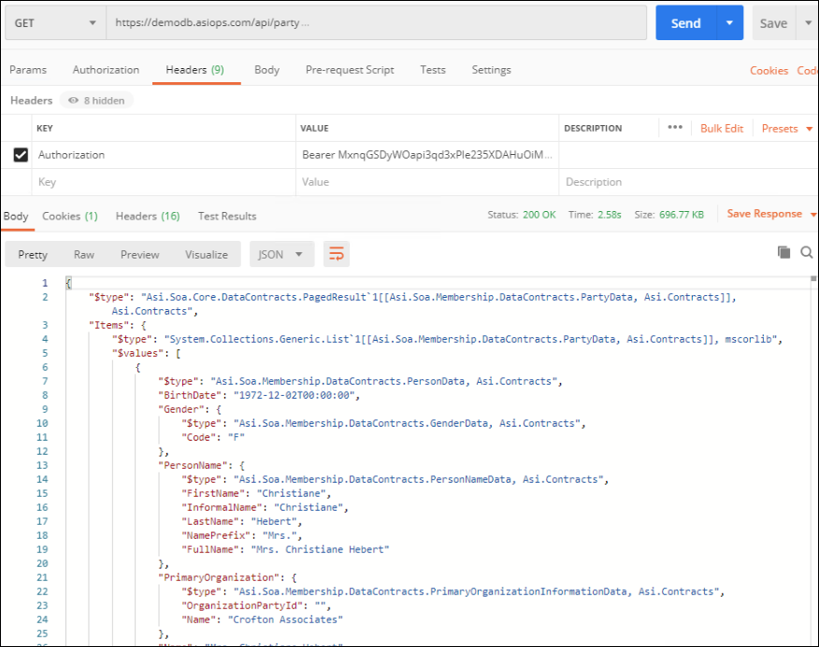Click the "$values": [ line
819x647 pixels.
click(146, 353)
